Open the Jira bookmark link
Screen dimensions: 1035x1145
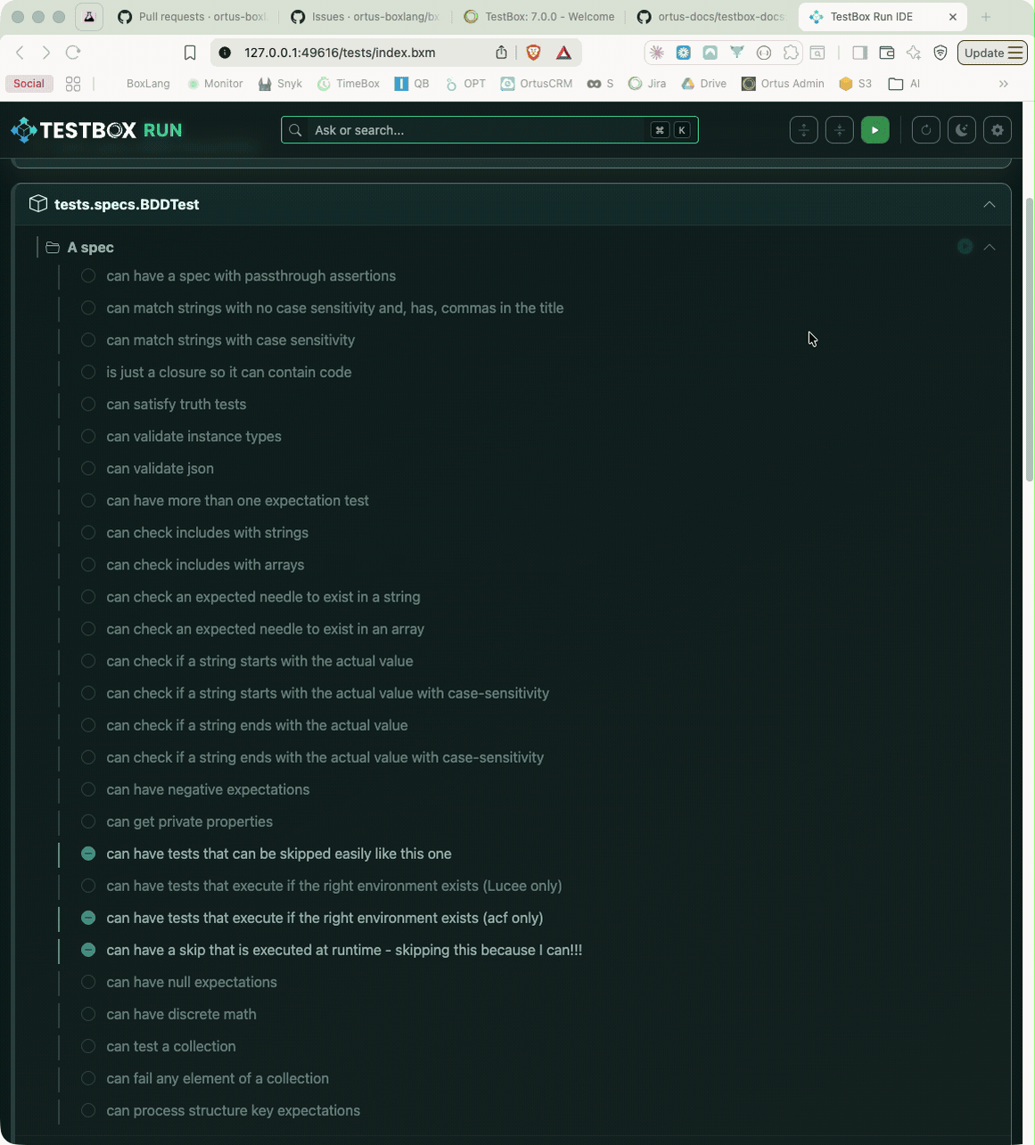tap(647, 83)
